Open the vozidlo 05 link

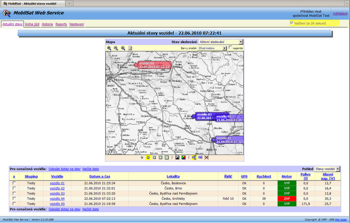tap(57, 204)
